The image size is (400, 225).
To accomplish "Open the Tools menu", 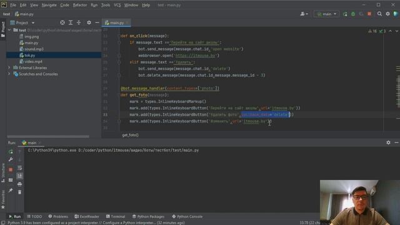I will (106, 5).
